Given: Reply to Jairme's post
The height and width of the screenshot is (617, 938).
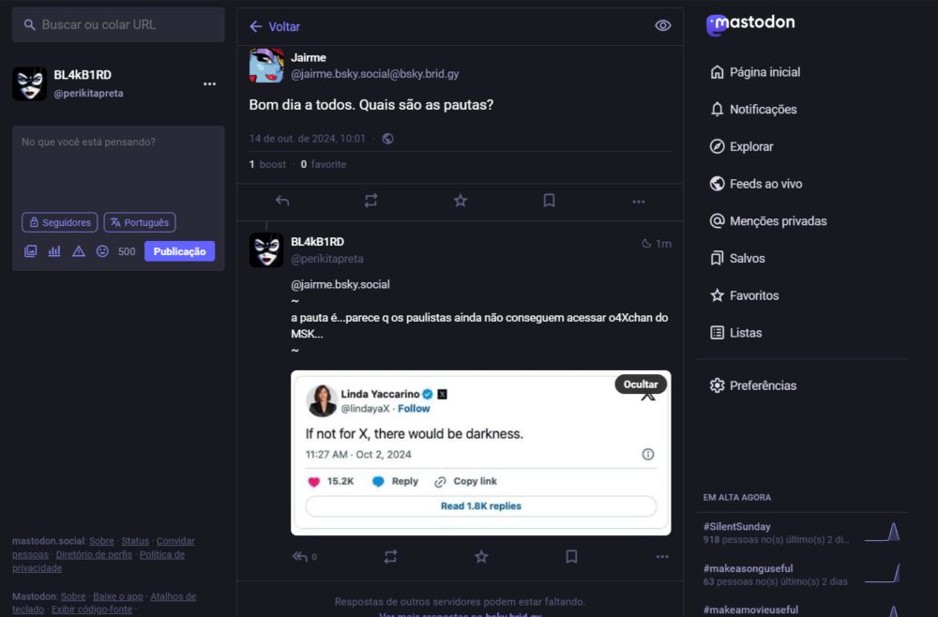Looking at the screenshot, I should click(x=282, y=201).
